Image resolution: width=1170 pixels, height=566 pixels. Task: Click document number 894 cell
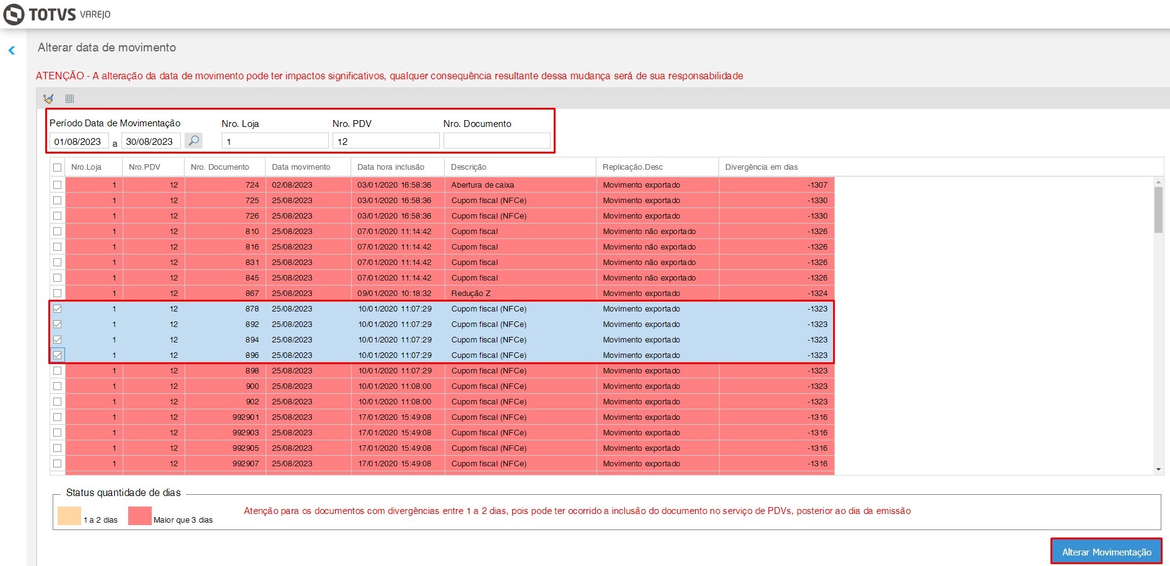point(225,339)
